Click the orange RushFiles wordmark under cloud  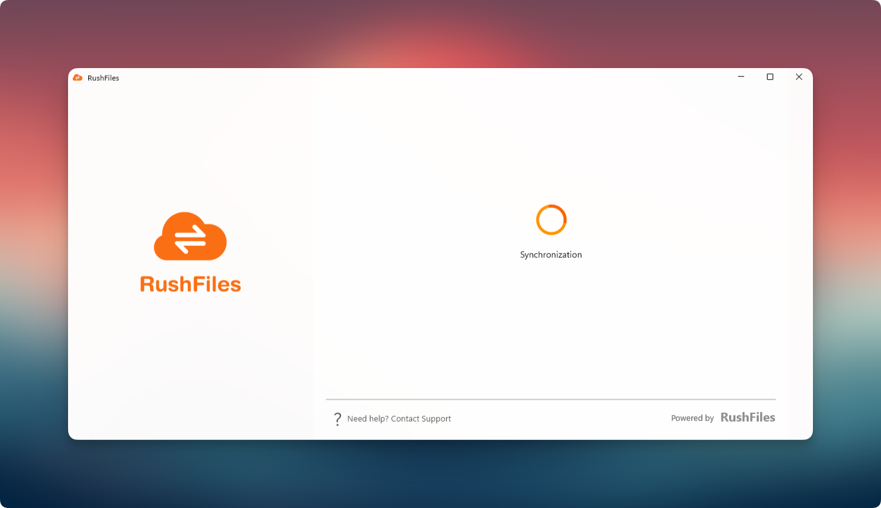point(190,284)
